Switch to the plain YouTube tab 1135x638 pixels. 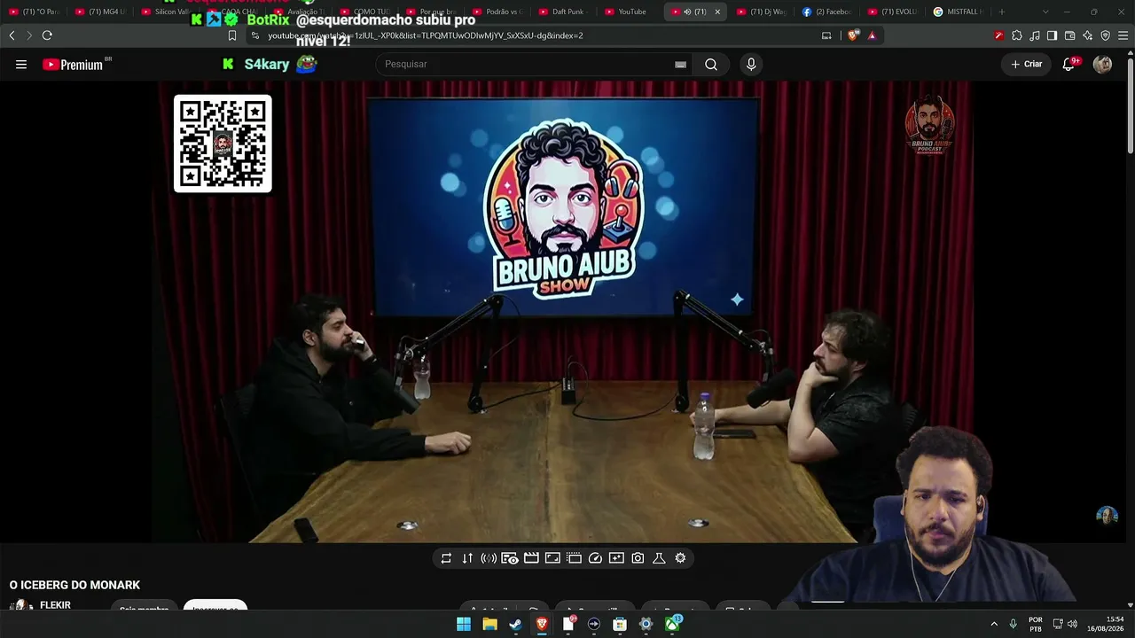tap(628, 12)
